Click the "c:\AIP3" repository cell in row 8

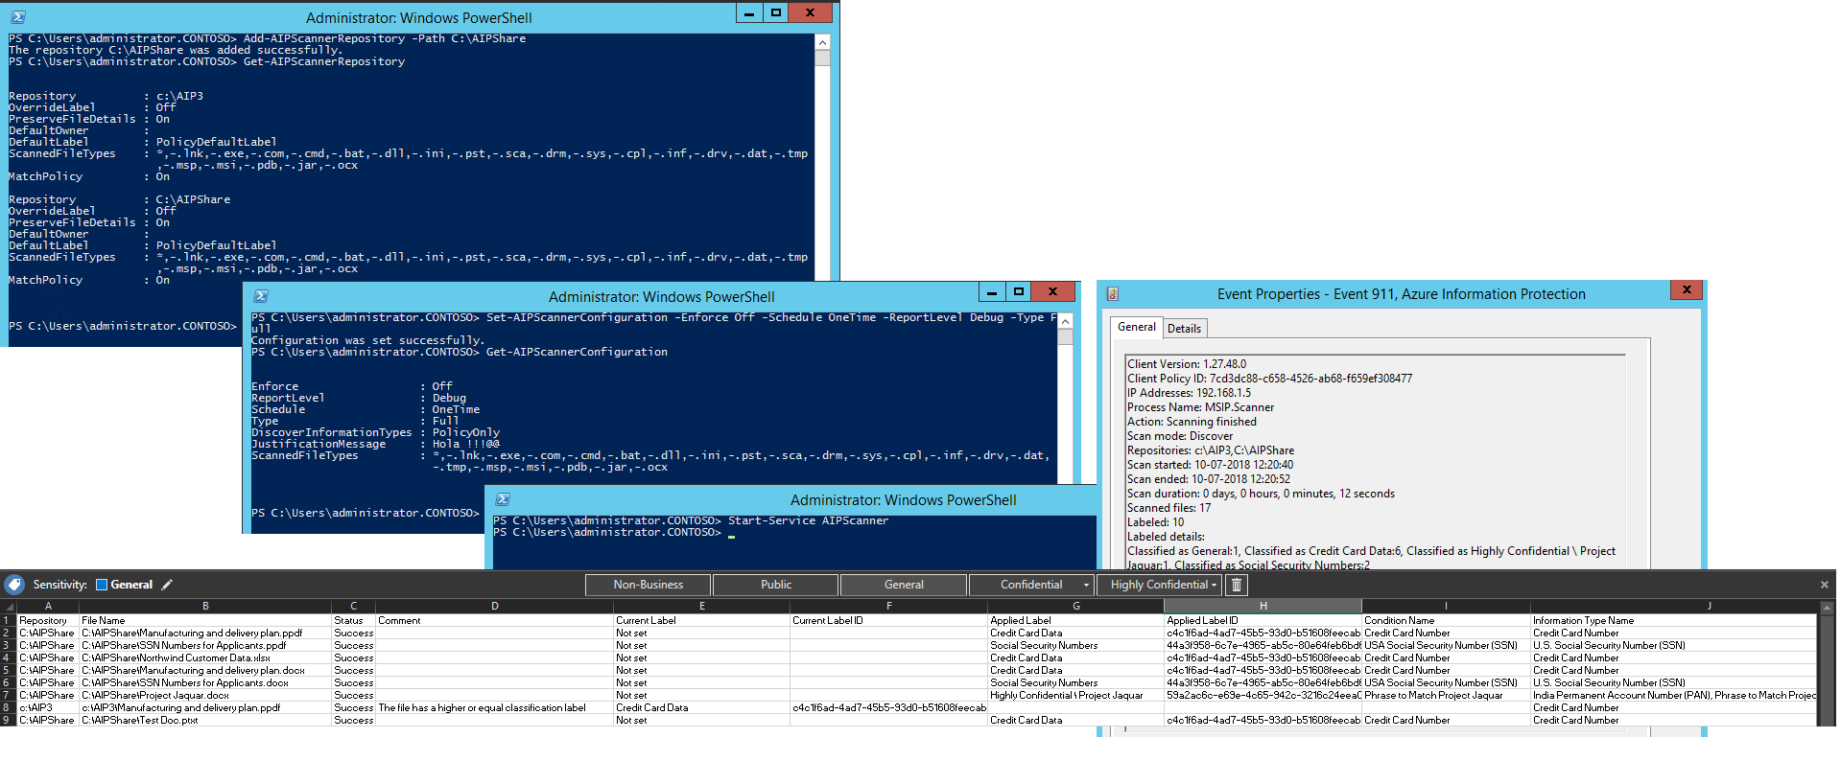point(48,707)
